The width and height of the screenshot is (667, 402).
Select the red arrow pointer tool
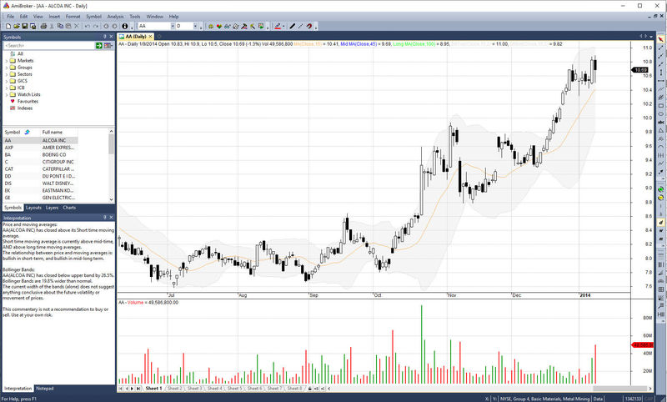pyautogui.click(x=660, y=39)
